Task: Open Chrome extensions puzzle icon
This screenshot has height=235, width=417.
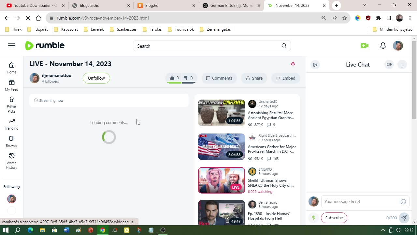Action: [379, 18]
